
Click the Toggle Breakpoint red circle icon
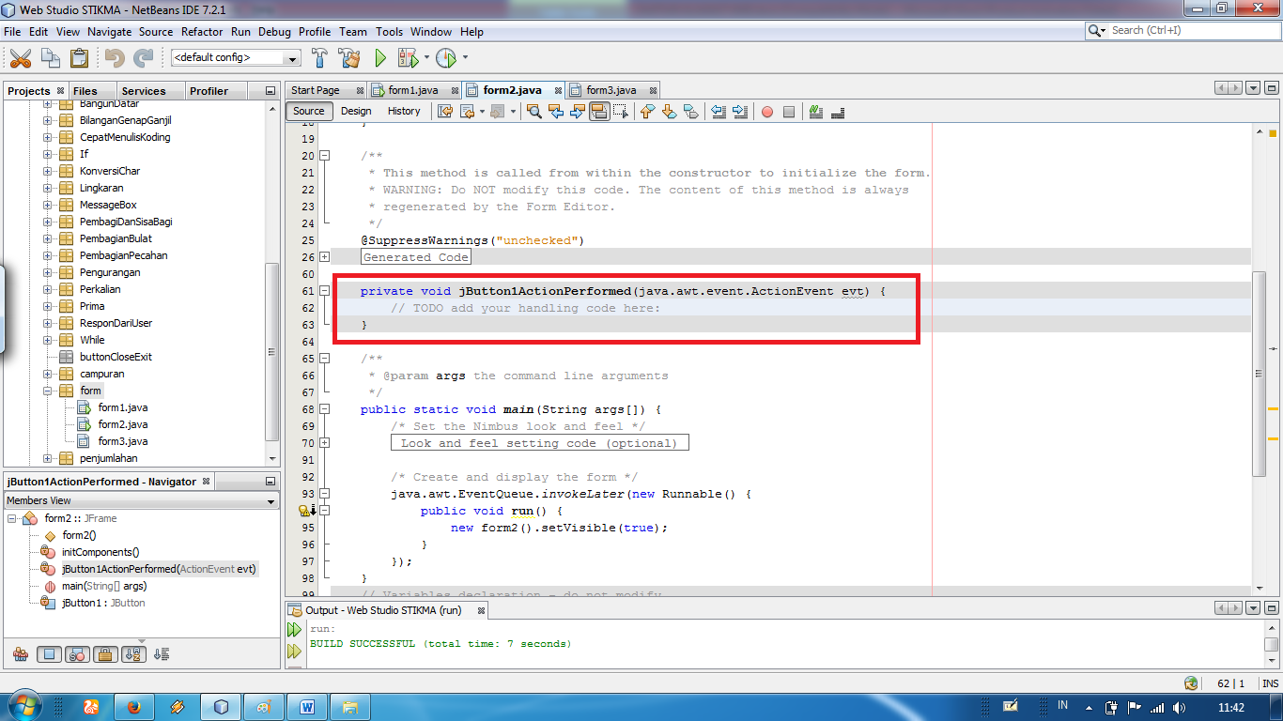coord(766,111)
